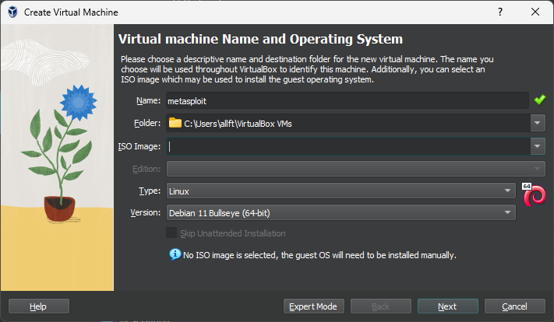This screenshot has width=554, height=322.
Task: Click the yellow folder icon in Folder field
Action: coord(175,123)
